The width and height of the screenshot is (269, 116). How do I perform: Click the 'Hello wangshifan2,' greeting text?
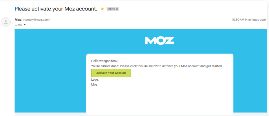coord(105,61)
